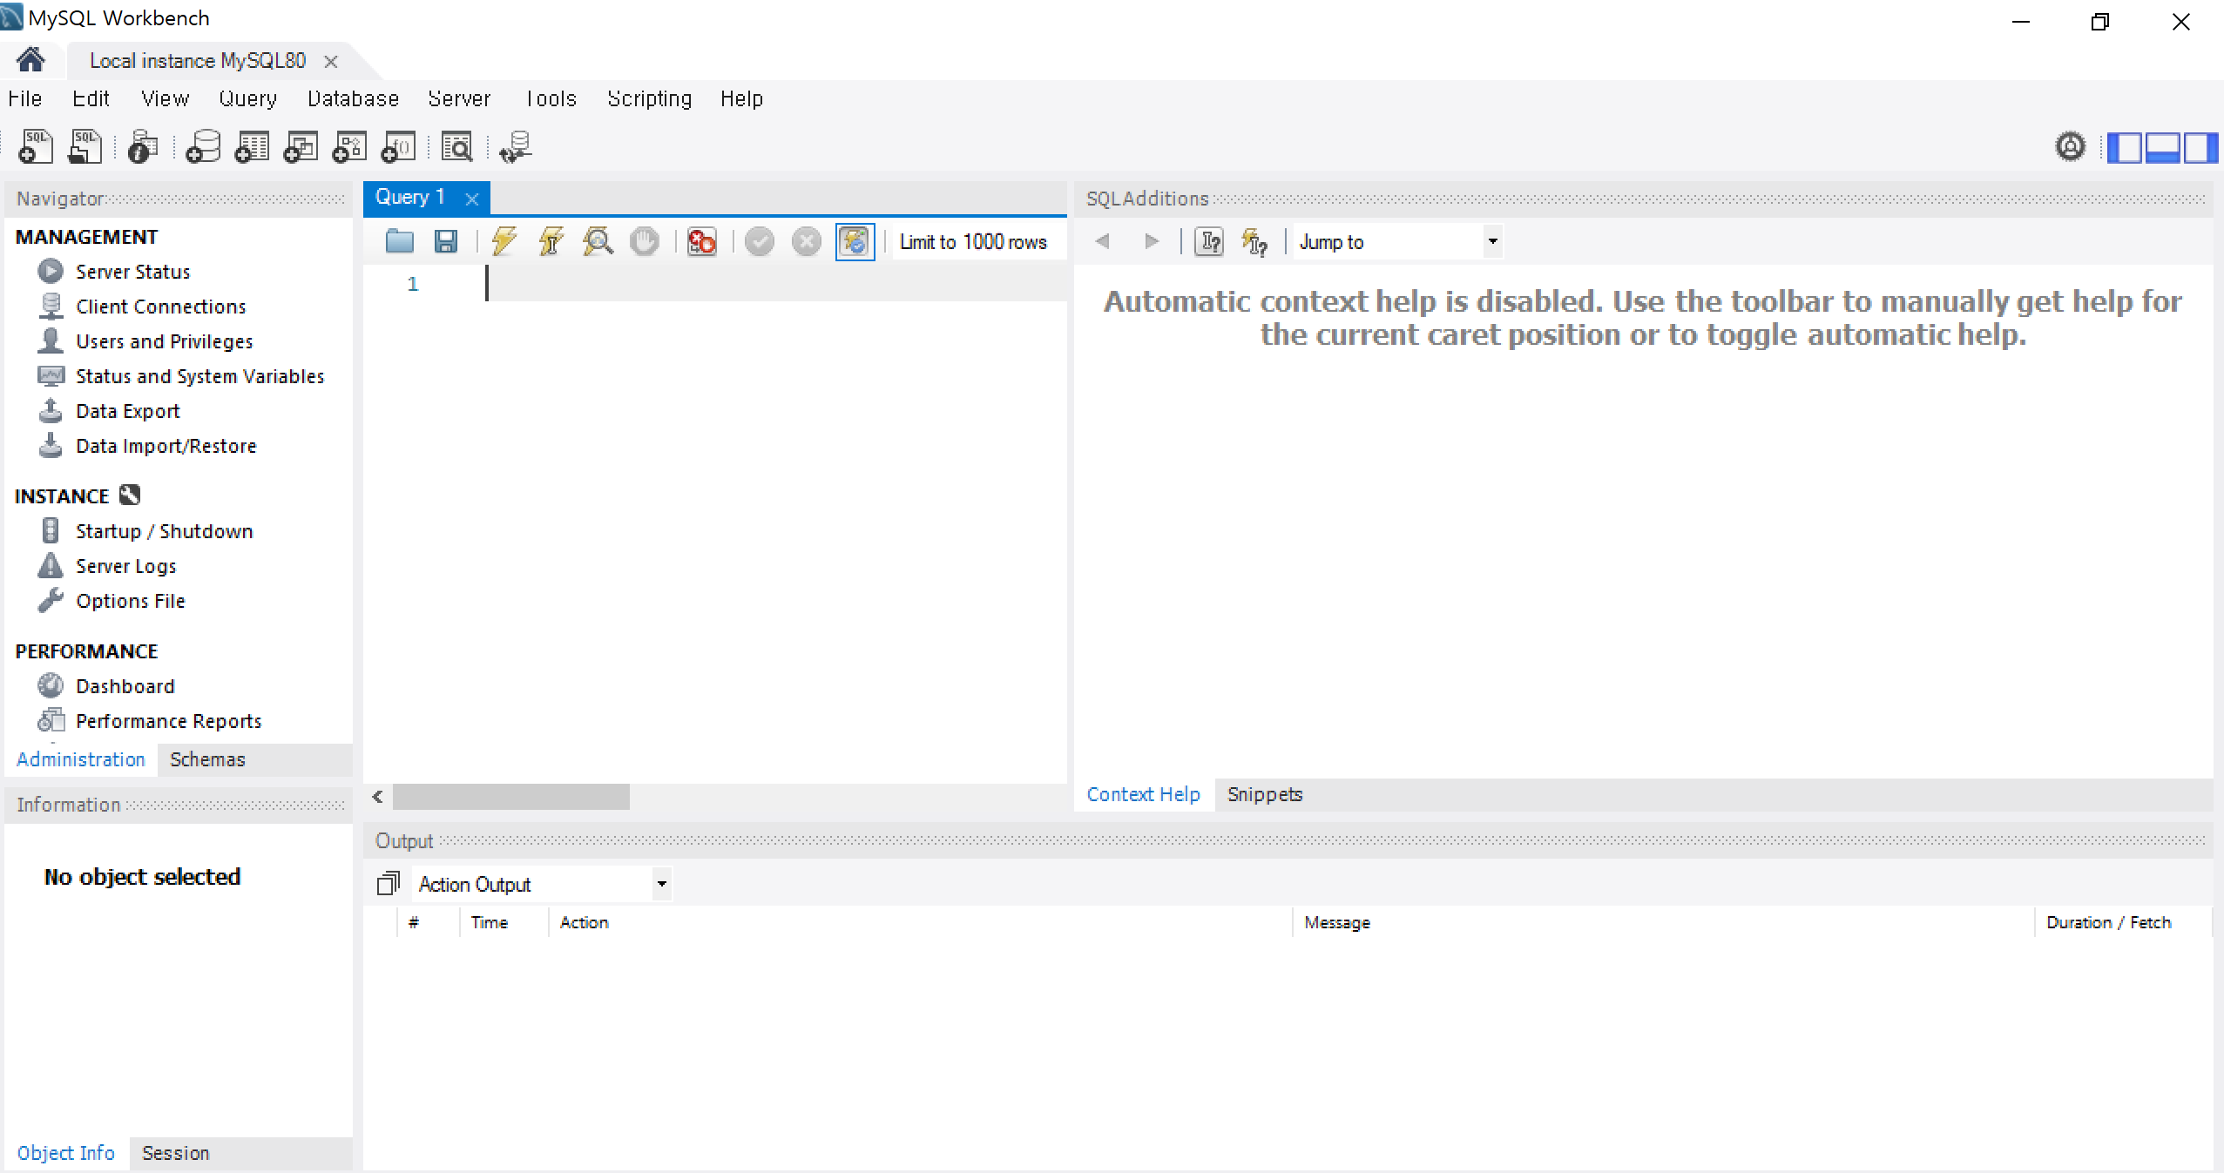Screen dimensions: 2224x1173
Task: Toggle automatic context help
Action: coord(1254,241)
